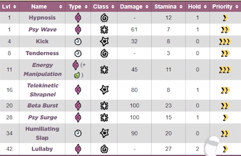Click the triple-arrow priority icon for Kick
Viewport: 241px width, 156px height.
tap(225, 41)
